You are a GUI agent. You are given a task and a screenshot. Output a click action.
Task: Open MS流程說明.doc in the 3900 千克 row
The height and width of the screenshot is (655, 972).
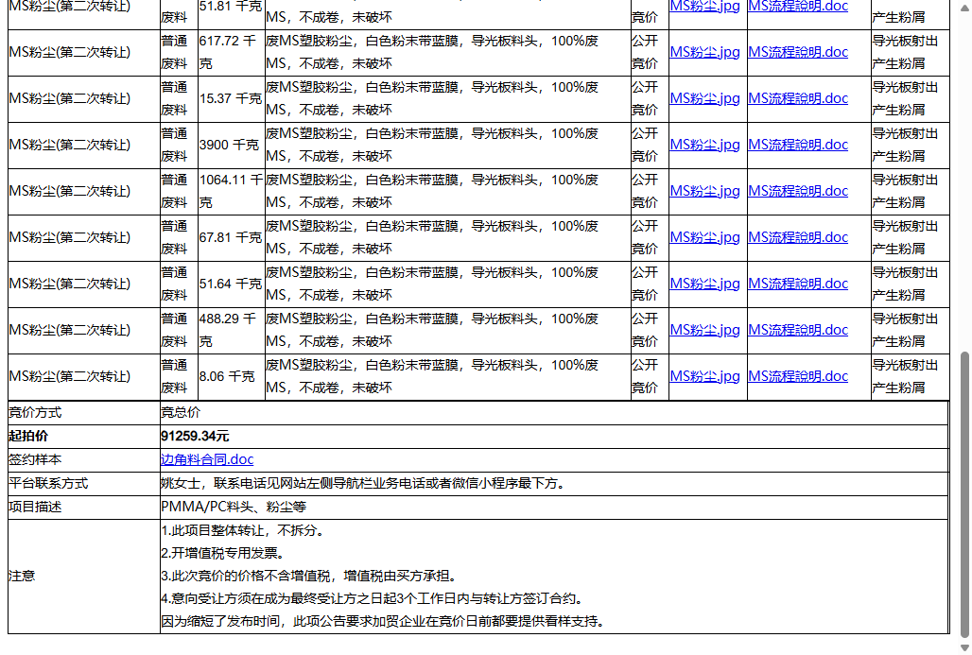point(798,145)
